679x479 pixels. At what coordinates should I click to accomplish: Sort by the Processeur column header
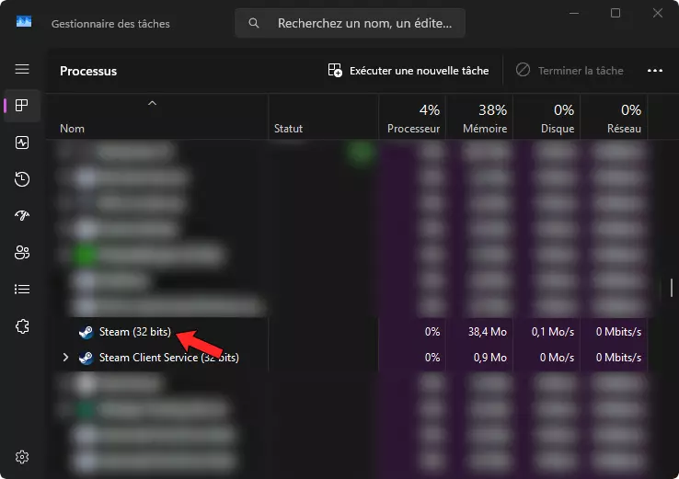click(x=413, y=117)
